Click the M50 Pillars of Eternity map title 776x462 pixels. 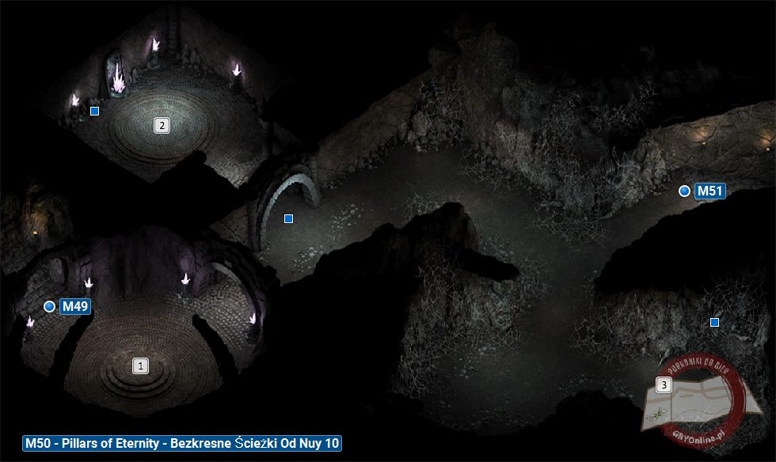click(182, 443)
